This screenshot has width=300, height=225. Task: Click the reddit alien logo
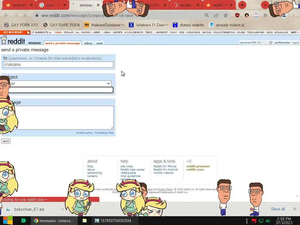coord(4,40)
